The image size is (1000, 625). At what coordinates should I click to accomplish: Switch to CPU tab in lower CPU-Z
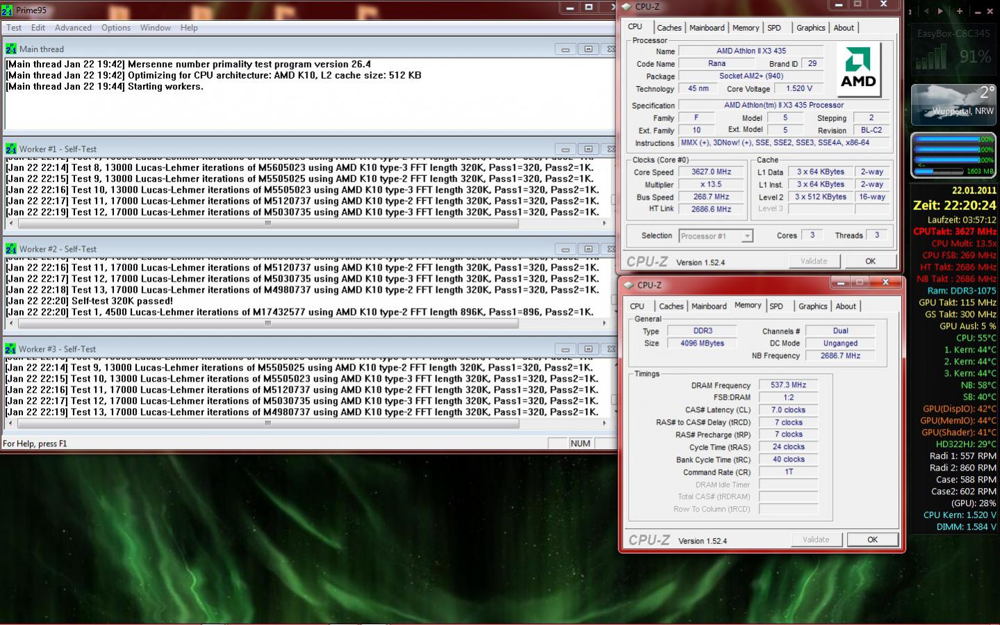pyautogui.click(x=637, y=306)
